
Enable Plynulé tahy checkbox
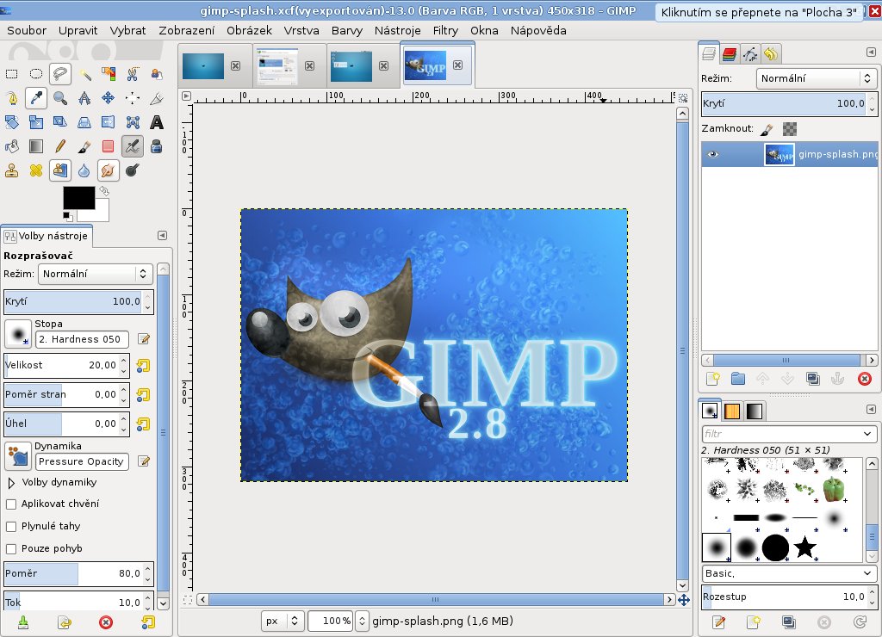tap(10, 526)
